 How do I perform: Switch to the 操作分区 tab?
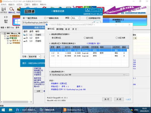tap(51, 29)
